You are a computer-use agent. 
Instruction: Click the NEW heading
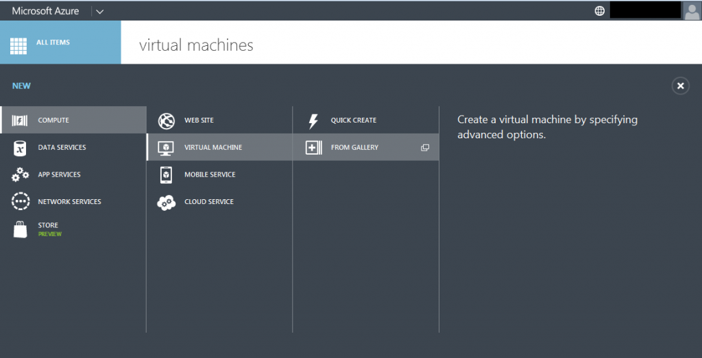(x=21, y=86)
